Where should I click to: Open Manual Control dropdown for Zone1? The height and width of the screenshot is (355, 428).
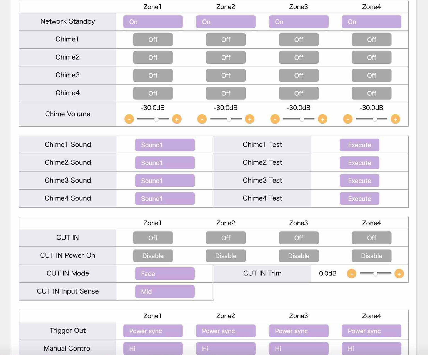pyautogui.click(x=153, y=348)
